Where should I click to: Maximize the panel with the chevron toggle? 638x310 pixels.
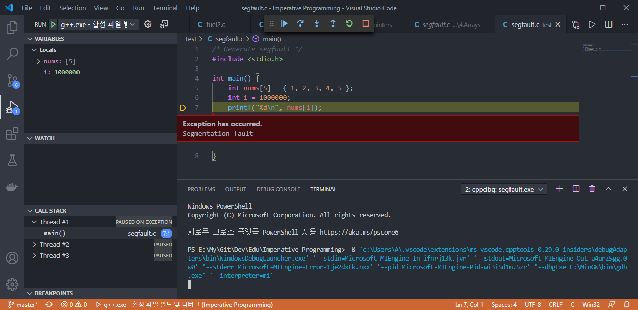(x=608, y=188)
